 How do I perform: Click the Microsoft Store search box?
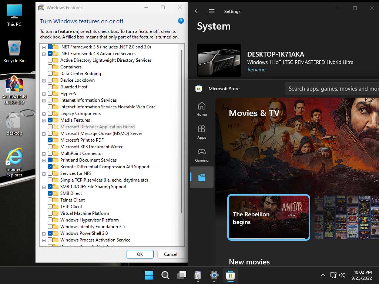[x=332, y=89]
